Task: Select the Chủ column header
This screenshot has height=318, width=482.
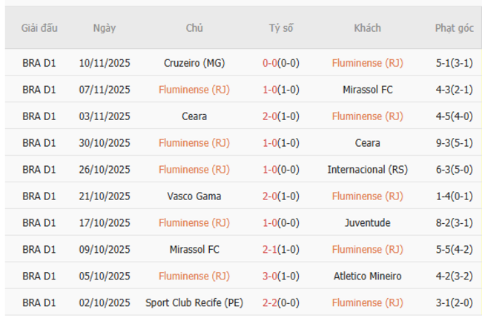Action: click(194, 28)
